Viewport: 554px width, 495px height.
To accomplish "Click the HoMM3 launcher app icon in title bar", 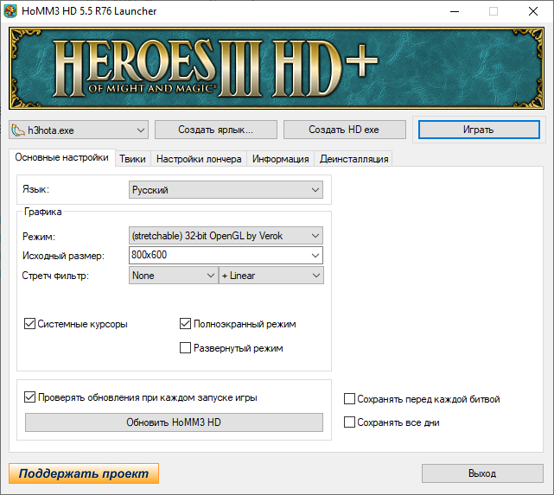I will click(x=10, y=11).
